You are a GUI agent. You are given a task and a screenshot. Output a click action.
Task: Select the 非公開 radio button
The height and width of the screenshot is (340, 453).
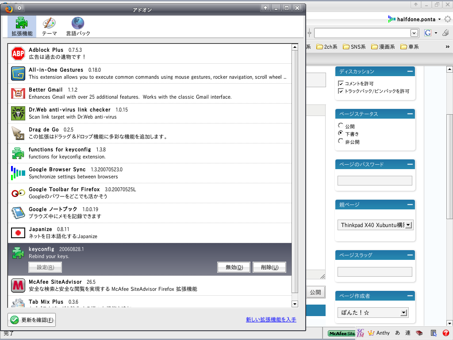[x=341, y=141]
